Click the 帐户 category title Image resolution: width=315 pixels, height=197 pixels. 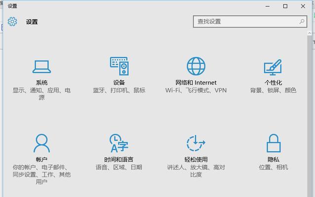coord(41,160)
